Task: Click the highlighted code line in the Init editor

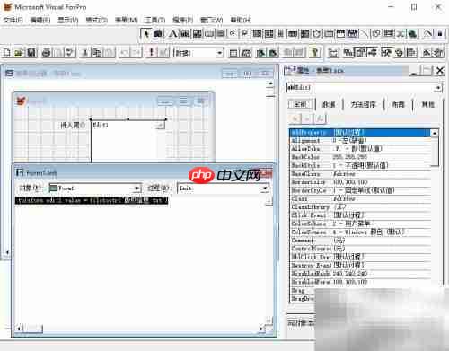Action: point(92,200)
